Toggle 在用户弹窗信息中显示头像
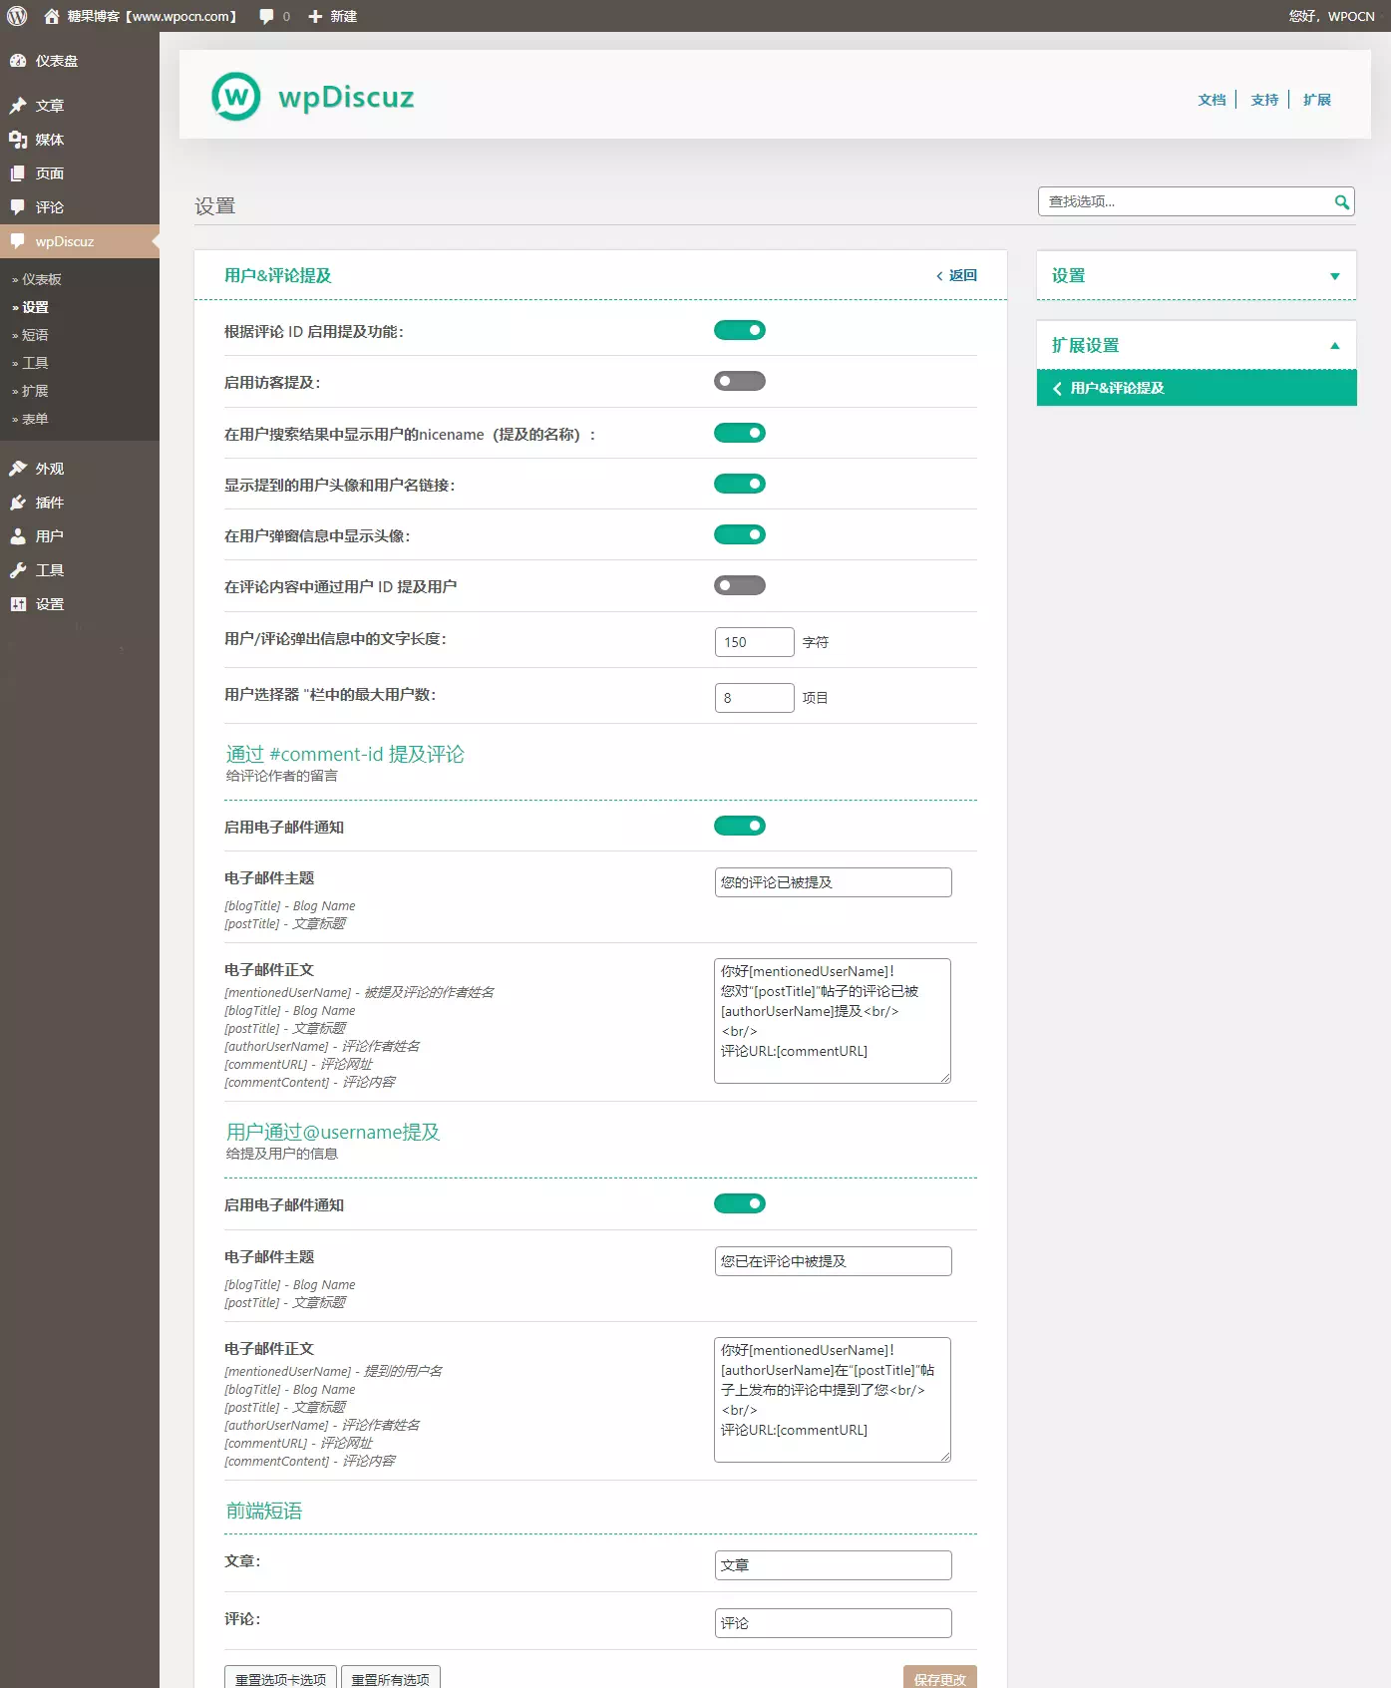This screenshot has width=1391, height=1688. (740, 535)
